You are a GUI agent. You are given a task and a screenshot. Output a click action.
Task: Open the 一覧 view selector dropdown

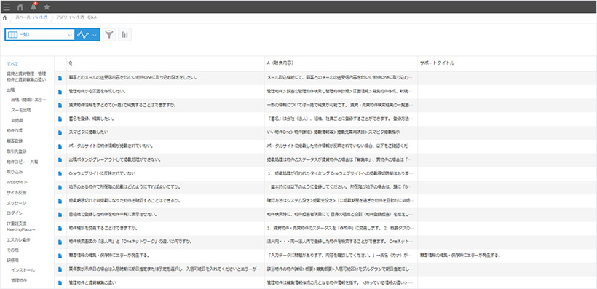tap(40, 35)
